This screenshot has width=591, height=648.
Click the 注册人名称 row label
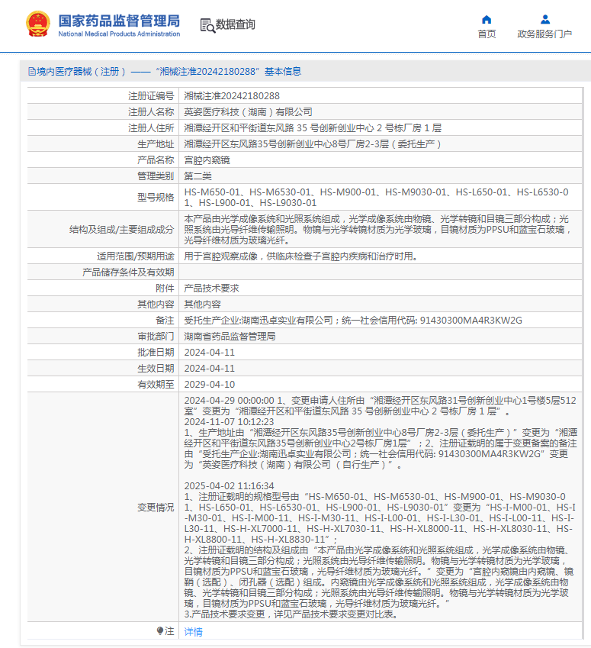point(151,112)
